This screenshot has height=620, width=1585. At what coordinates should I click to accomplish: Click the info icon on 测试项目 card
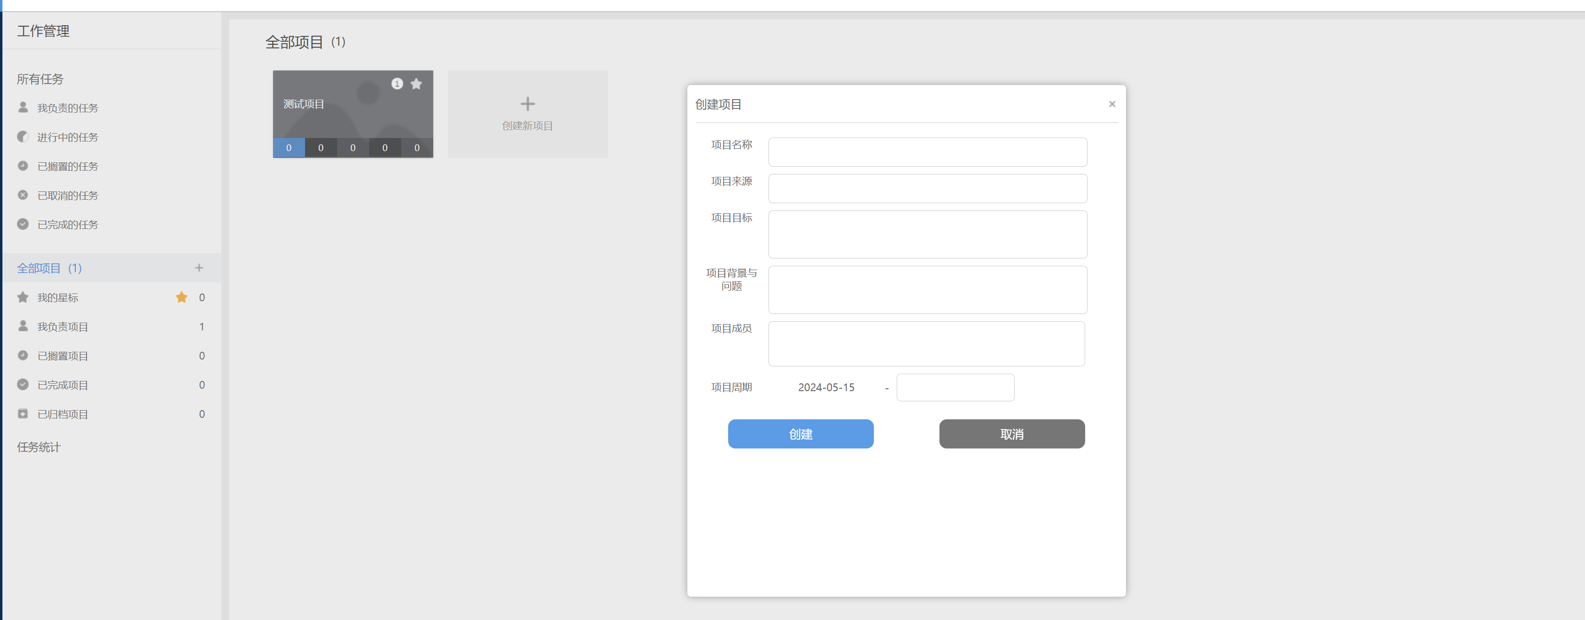coord(397,84)
